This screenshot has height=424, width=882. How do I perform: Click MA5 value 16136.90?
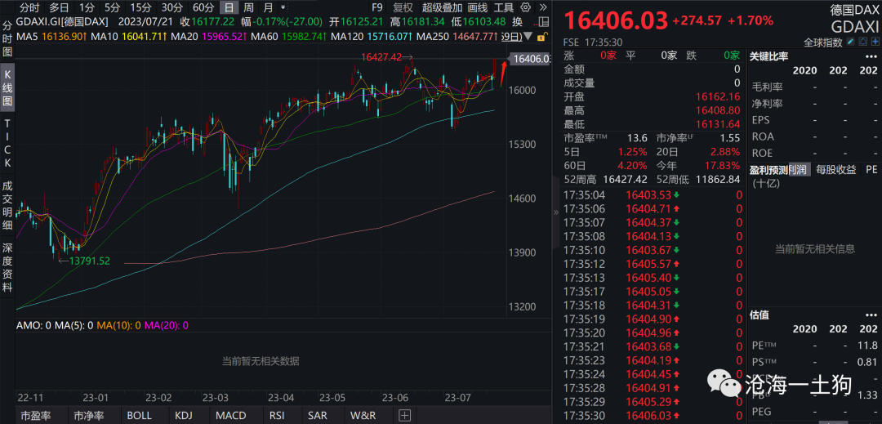[x=65, y=37]
